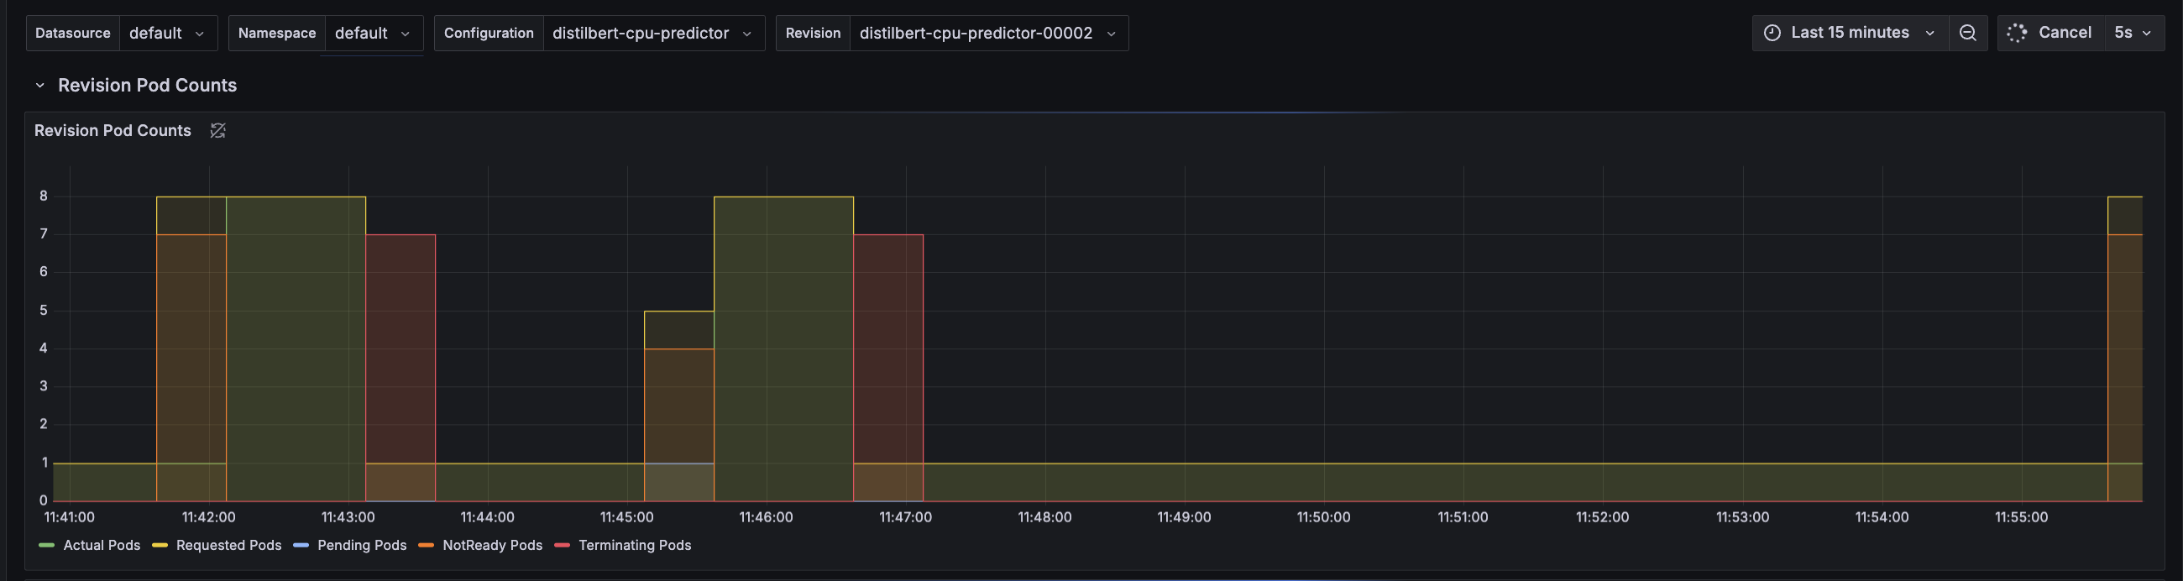Screen dimensions: 2183x581
Task: Click the Revision Pod Counts row title
Action: click(148, 86)
